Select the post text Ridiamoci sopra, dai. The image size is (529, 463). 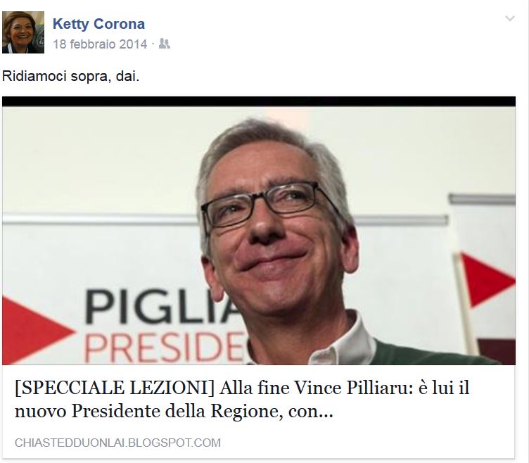coord(70,76)
